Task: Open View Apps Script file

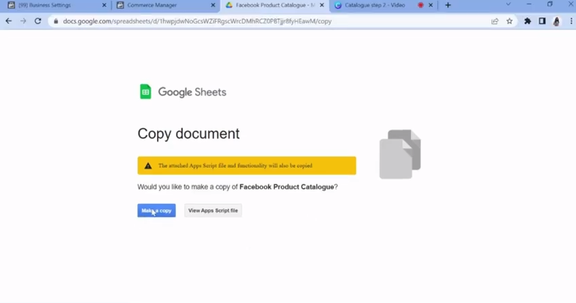Action: coord(213,210)
